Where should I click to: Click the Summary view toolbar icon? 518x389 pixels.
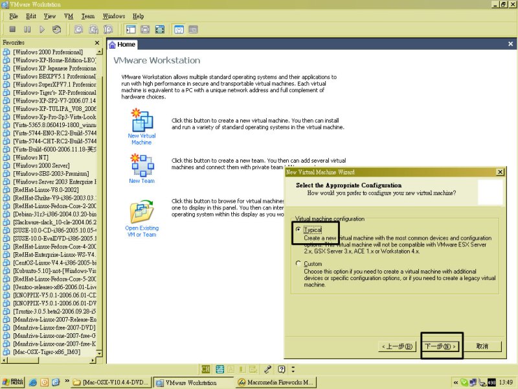[179, 29]
